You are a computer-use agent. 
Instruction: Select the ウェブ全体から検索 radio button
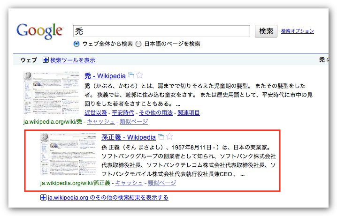tap(77, 44)
